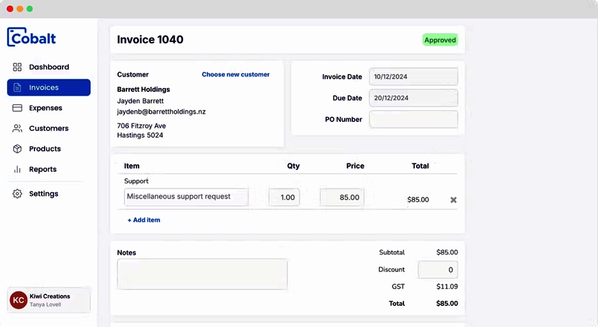Click Choose new customer link
This screenshot has width=598, height=327.
coord(235,75)
